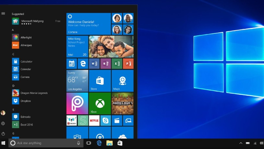Select top-left contact photo in People tile
The image size is (264, 149).
117,18
